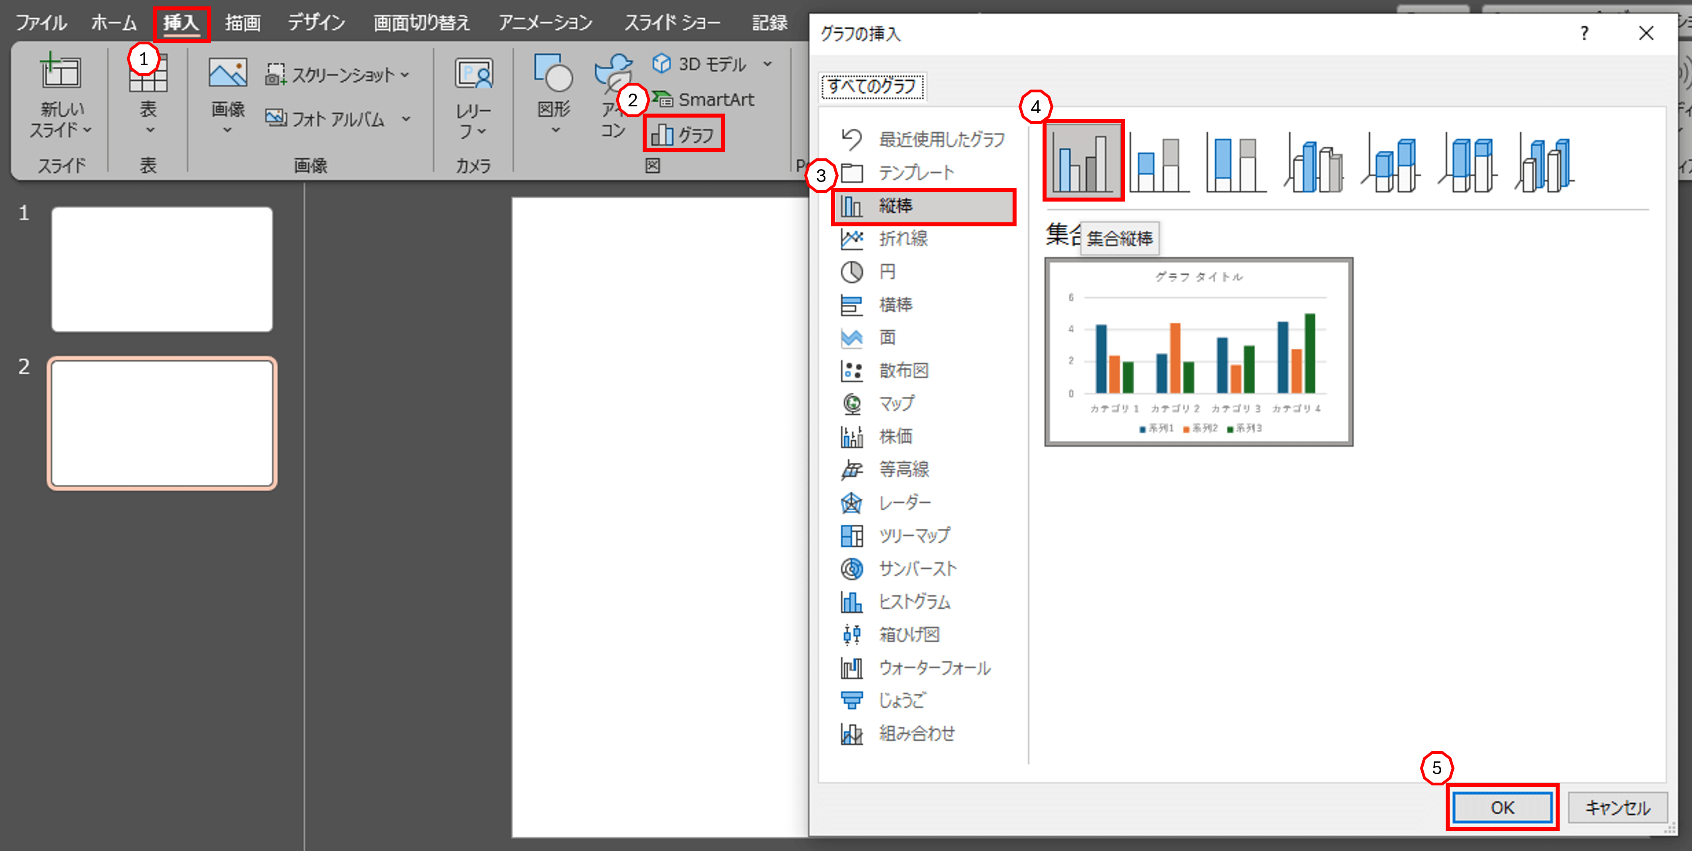Screen dimensions: 1692x851
Task: Choose Waterfall (ウォーターフォール) chart category
Action: 923,668
